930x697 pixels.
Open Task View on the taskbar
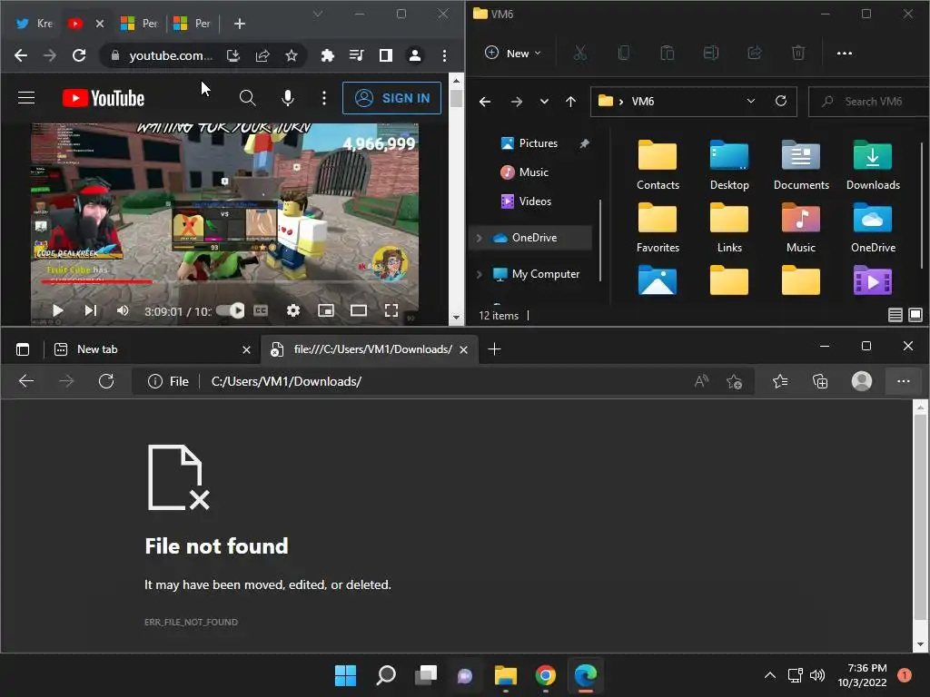point(426,675)
